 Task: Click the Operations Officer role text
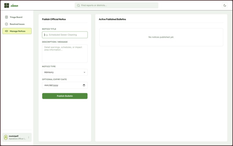pyautogui.click(x=17, y=139)
